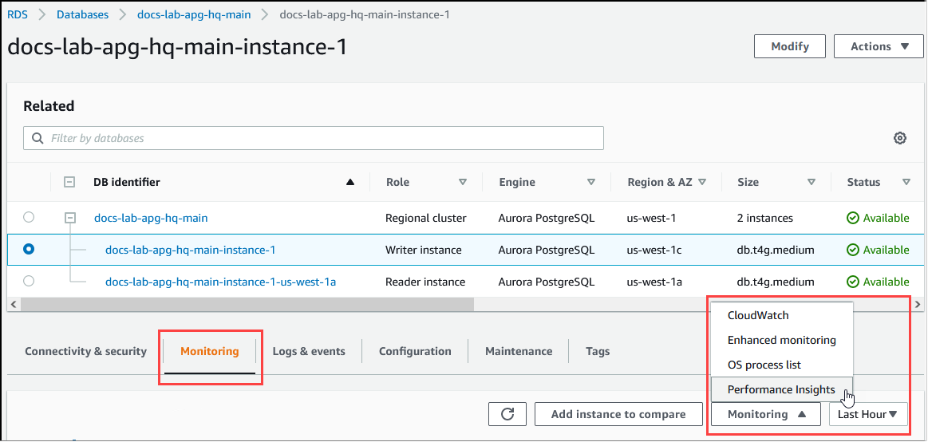Sort by DB identifier ascending arrow
Viewport: 928px width, 442px height.
pos(349,183)
